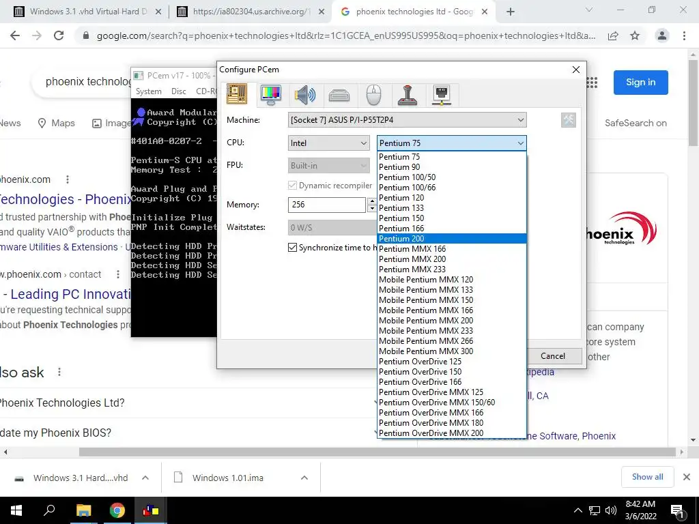Bookmark this page with the star icon
Viewport: 699px width, 524px height.
(635, 35)
